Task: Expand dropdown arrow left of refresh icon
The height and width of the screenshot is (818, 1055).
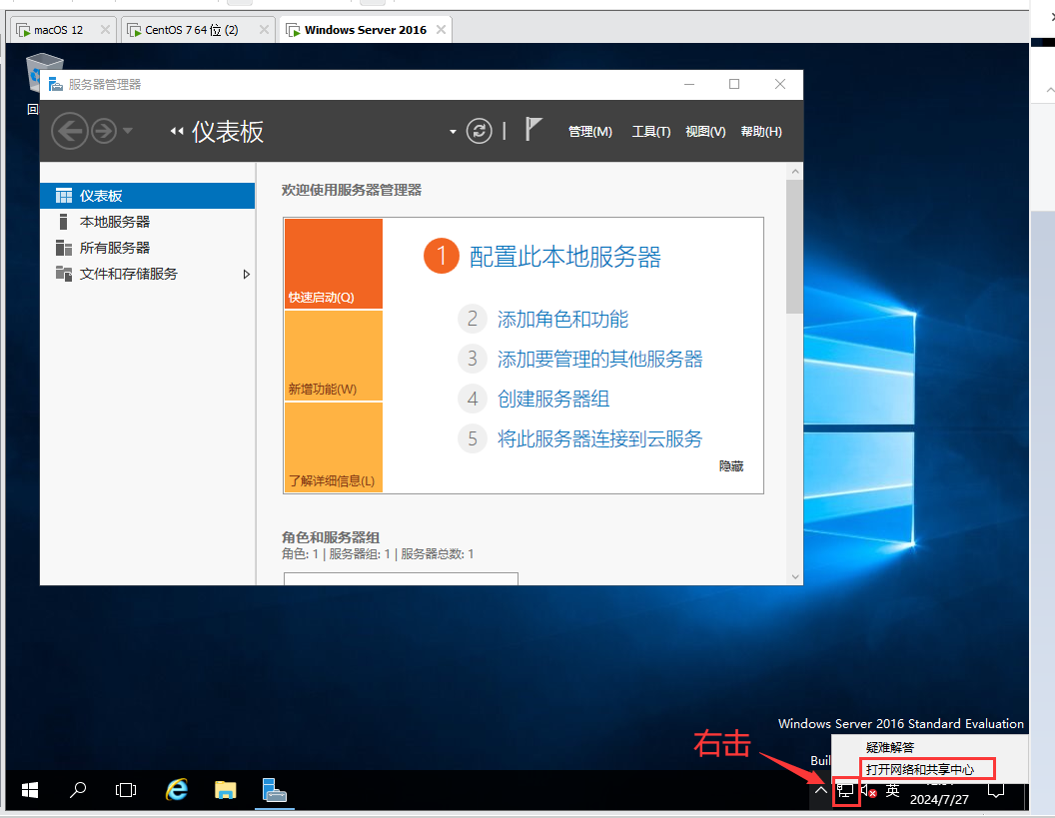Action: click(453, 132)
